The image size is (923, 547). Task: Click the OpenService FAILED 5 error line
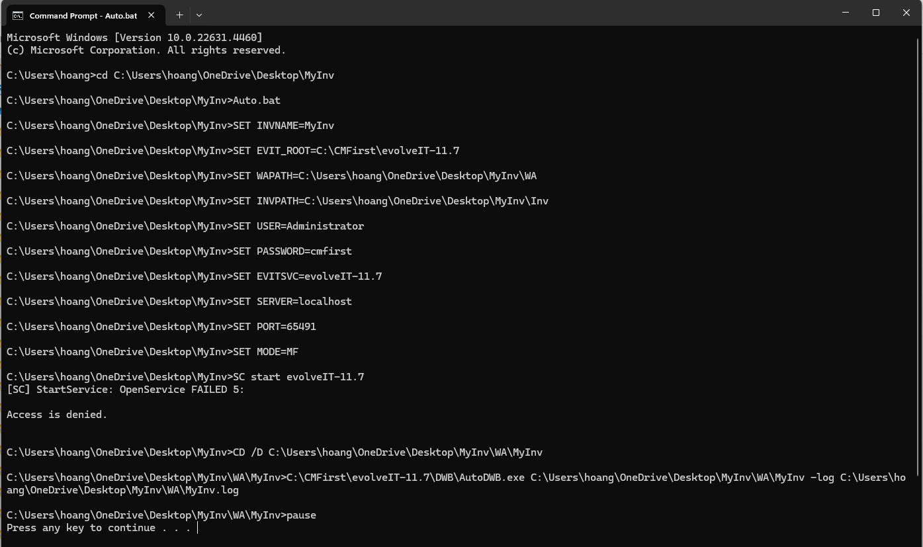tap(126, 390)
